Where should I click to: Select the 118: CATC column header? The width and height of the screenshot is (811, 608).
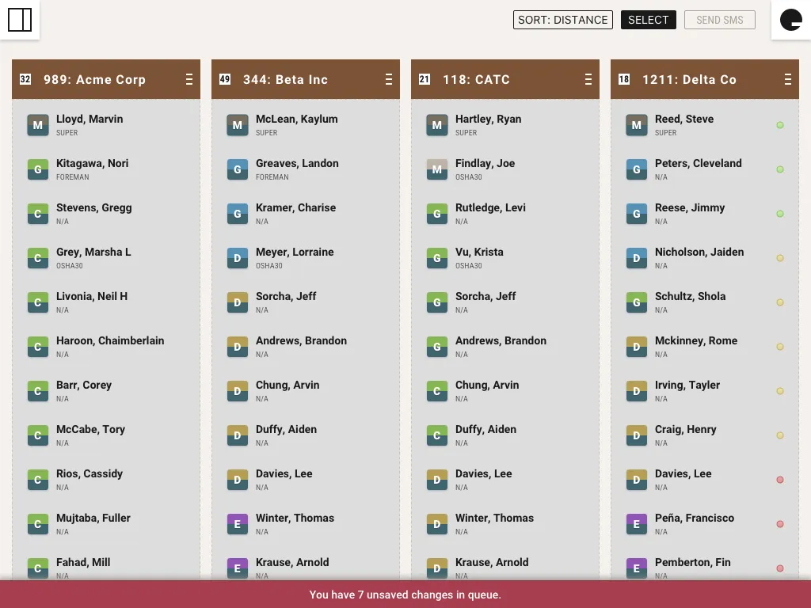pos(505,79)
